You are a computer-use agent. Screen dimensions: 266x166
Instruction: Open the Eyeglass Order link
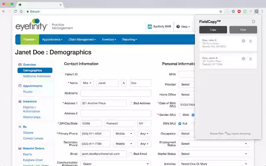[x=33, y=160]
